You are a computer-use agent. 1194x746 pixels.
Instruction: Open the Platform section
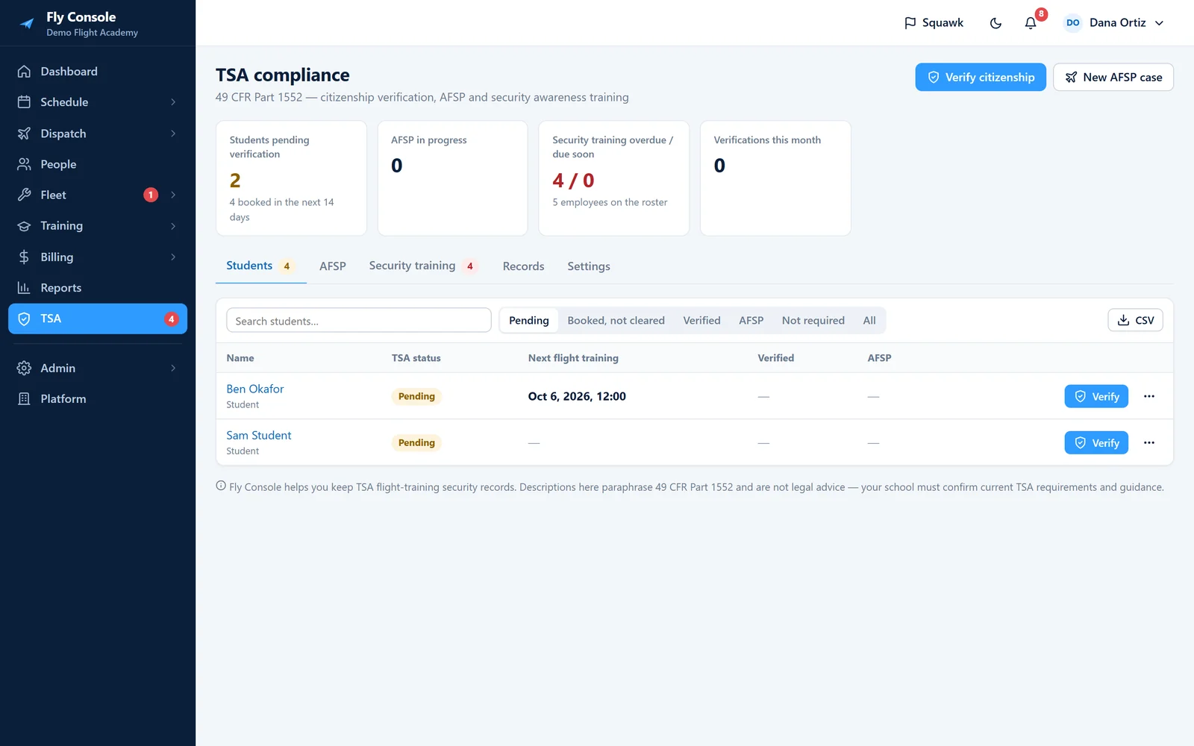coord(98,399)
